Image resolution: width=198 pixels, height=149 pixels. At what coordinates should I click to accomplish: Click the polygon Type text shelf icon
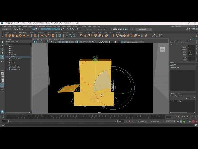[x=49, y=36]
